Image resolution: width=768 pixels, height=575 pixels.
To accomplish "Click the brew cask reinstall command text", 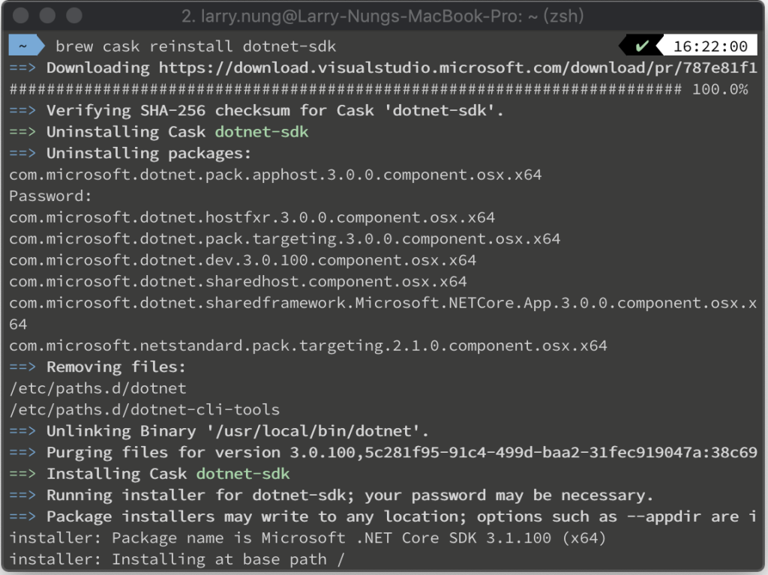I will click(x=196, y=46).
